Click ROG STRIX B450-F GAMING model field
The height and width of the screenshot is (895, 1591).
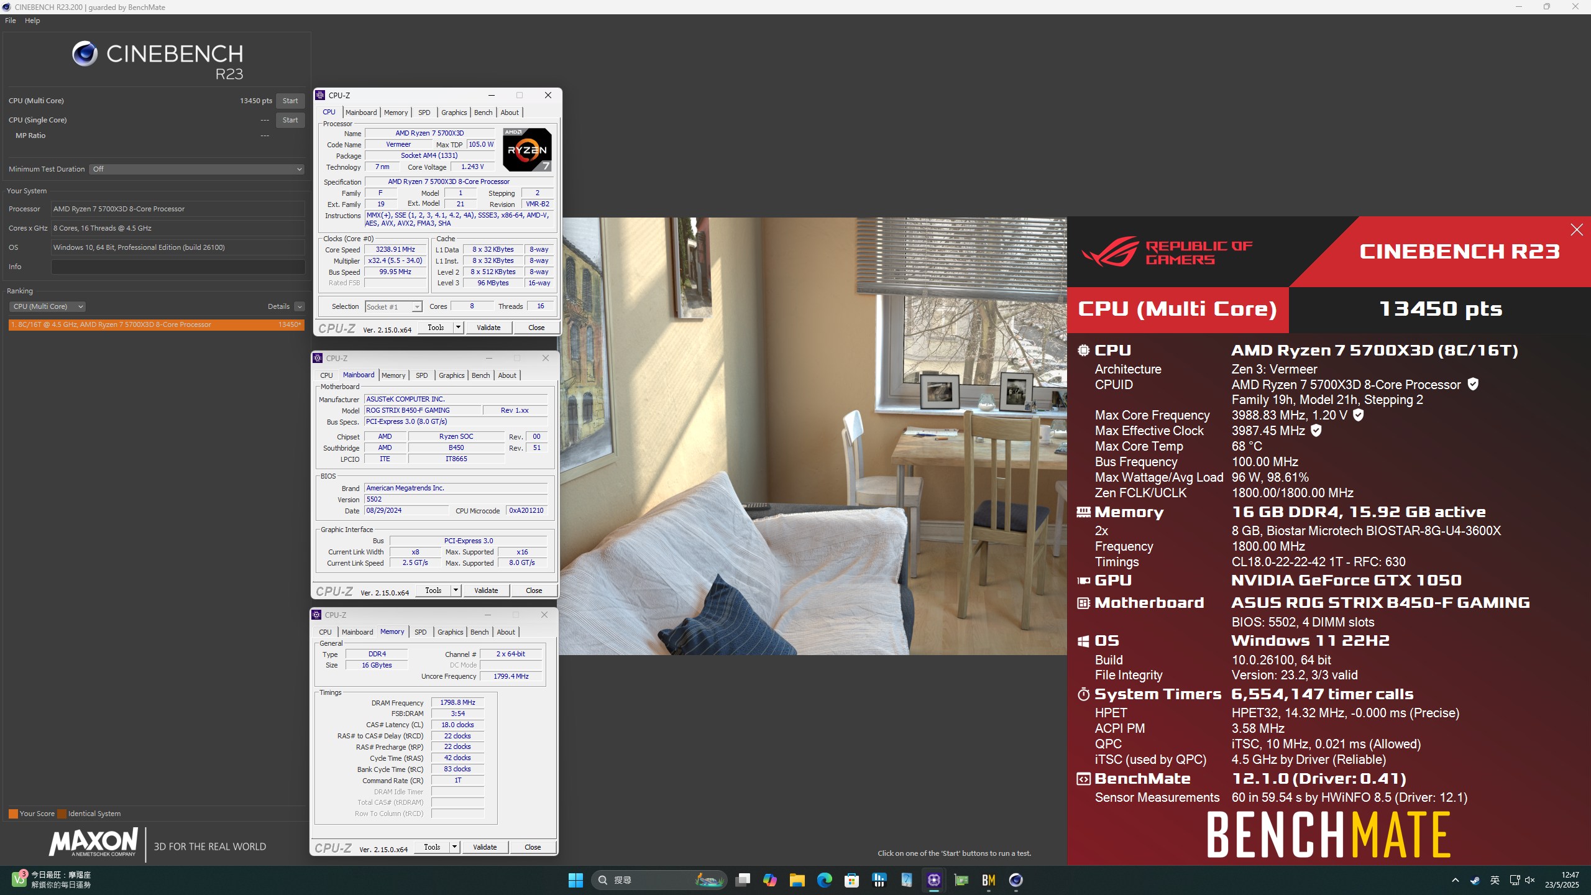(x=423, y=410)
